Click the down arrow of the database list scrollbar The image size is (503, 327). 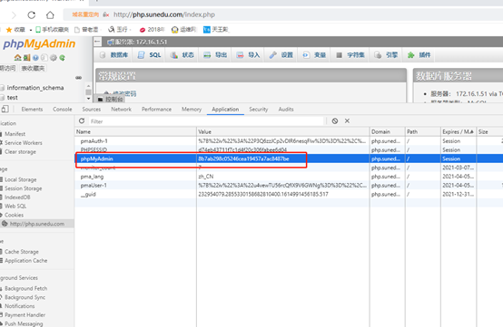pos(89,99)
